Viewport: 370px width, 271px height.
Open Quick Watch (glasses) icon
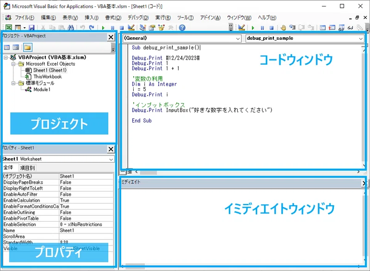[351, 28]
